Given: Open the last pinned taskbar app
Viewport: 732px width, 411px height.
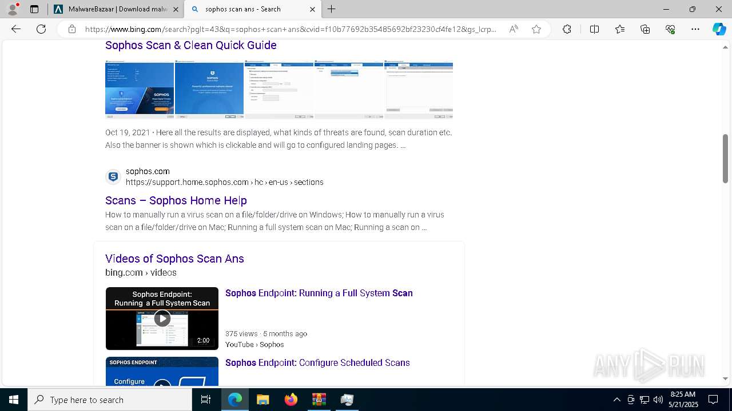Looking at the screenshot, I should 347,400.
